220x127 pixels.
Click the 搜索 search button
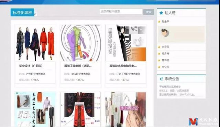point(148,12)
